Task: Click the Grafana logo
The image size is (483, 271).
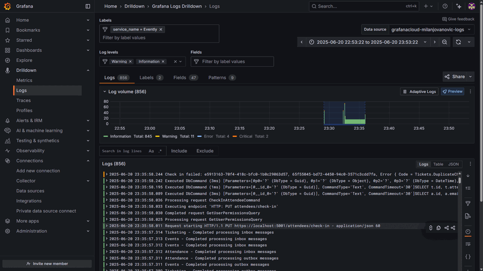Action: point(7,6)
